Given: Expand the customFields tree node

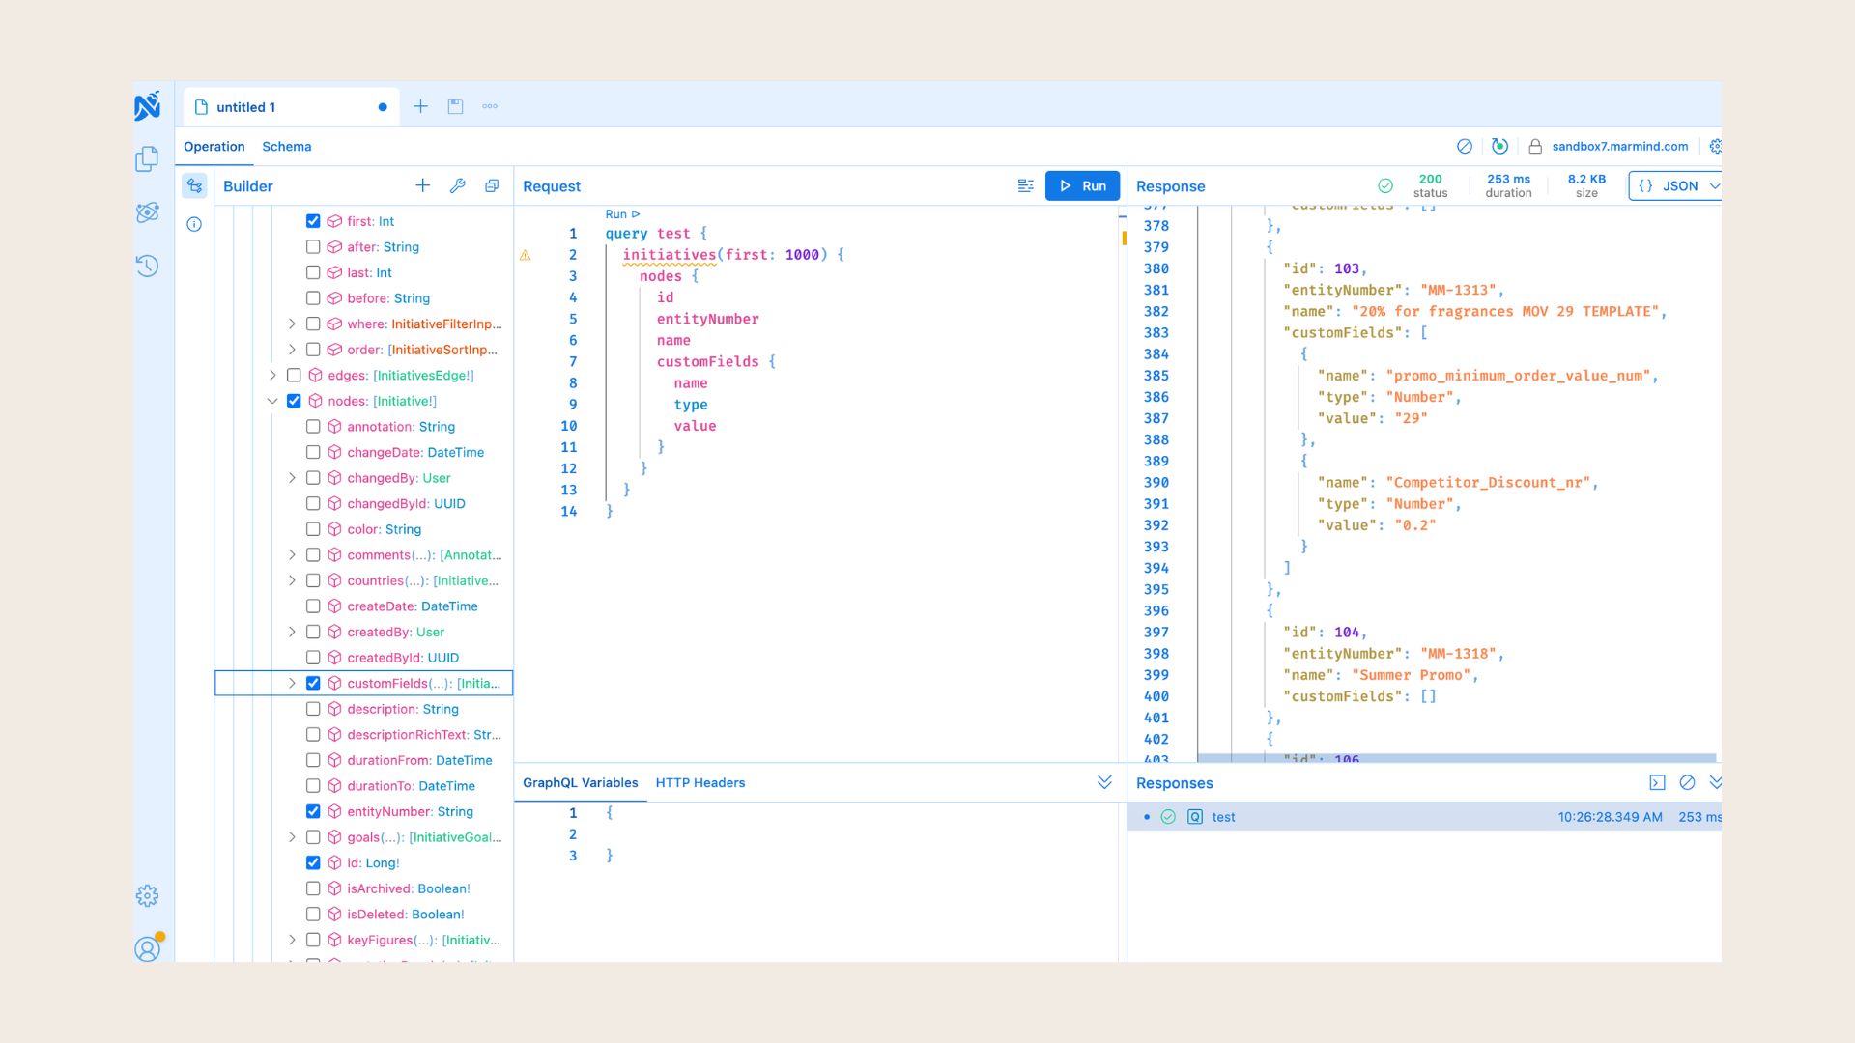Looking at the screenshot, I should pos(292,683).
